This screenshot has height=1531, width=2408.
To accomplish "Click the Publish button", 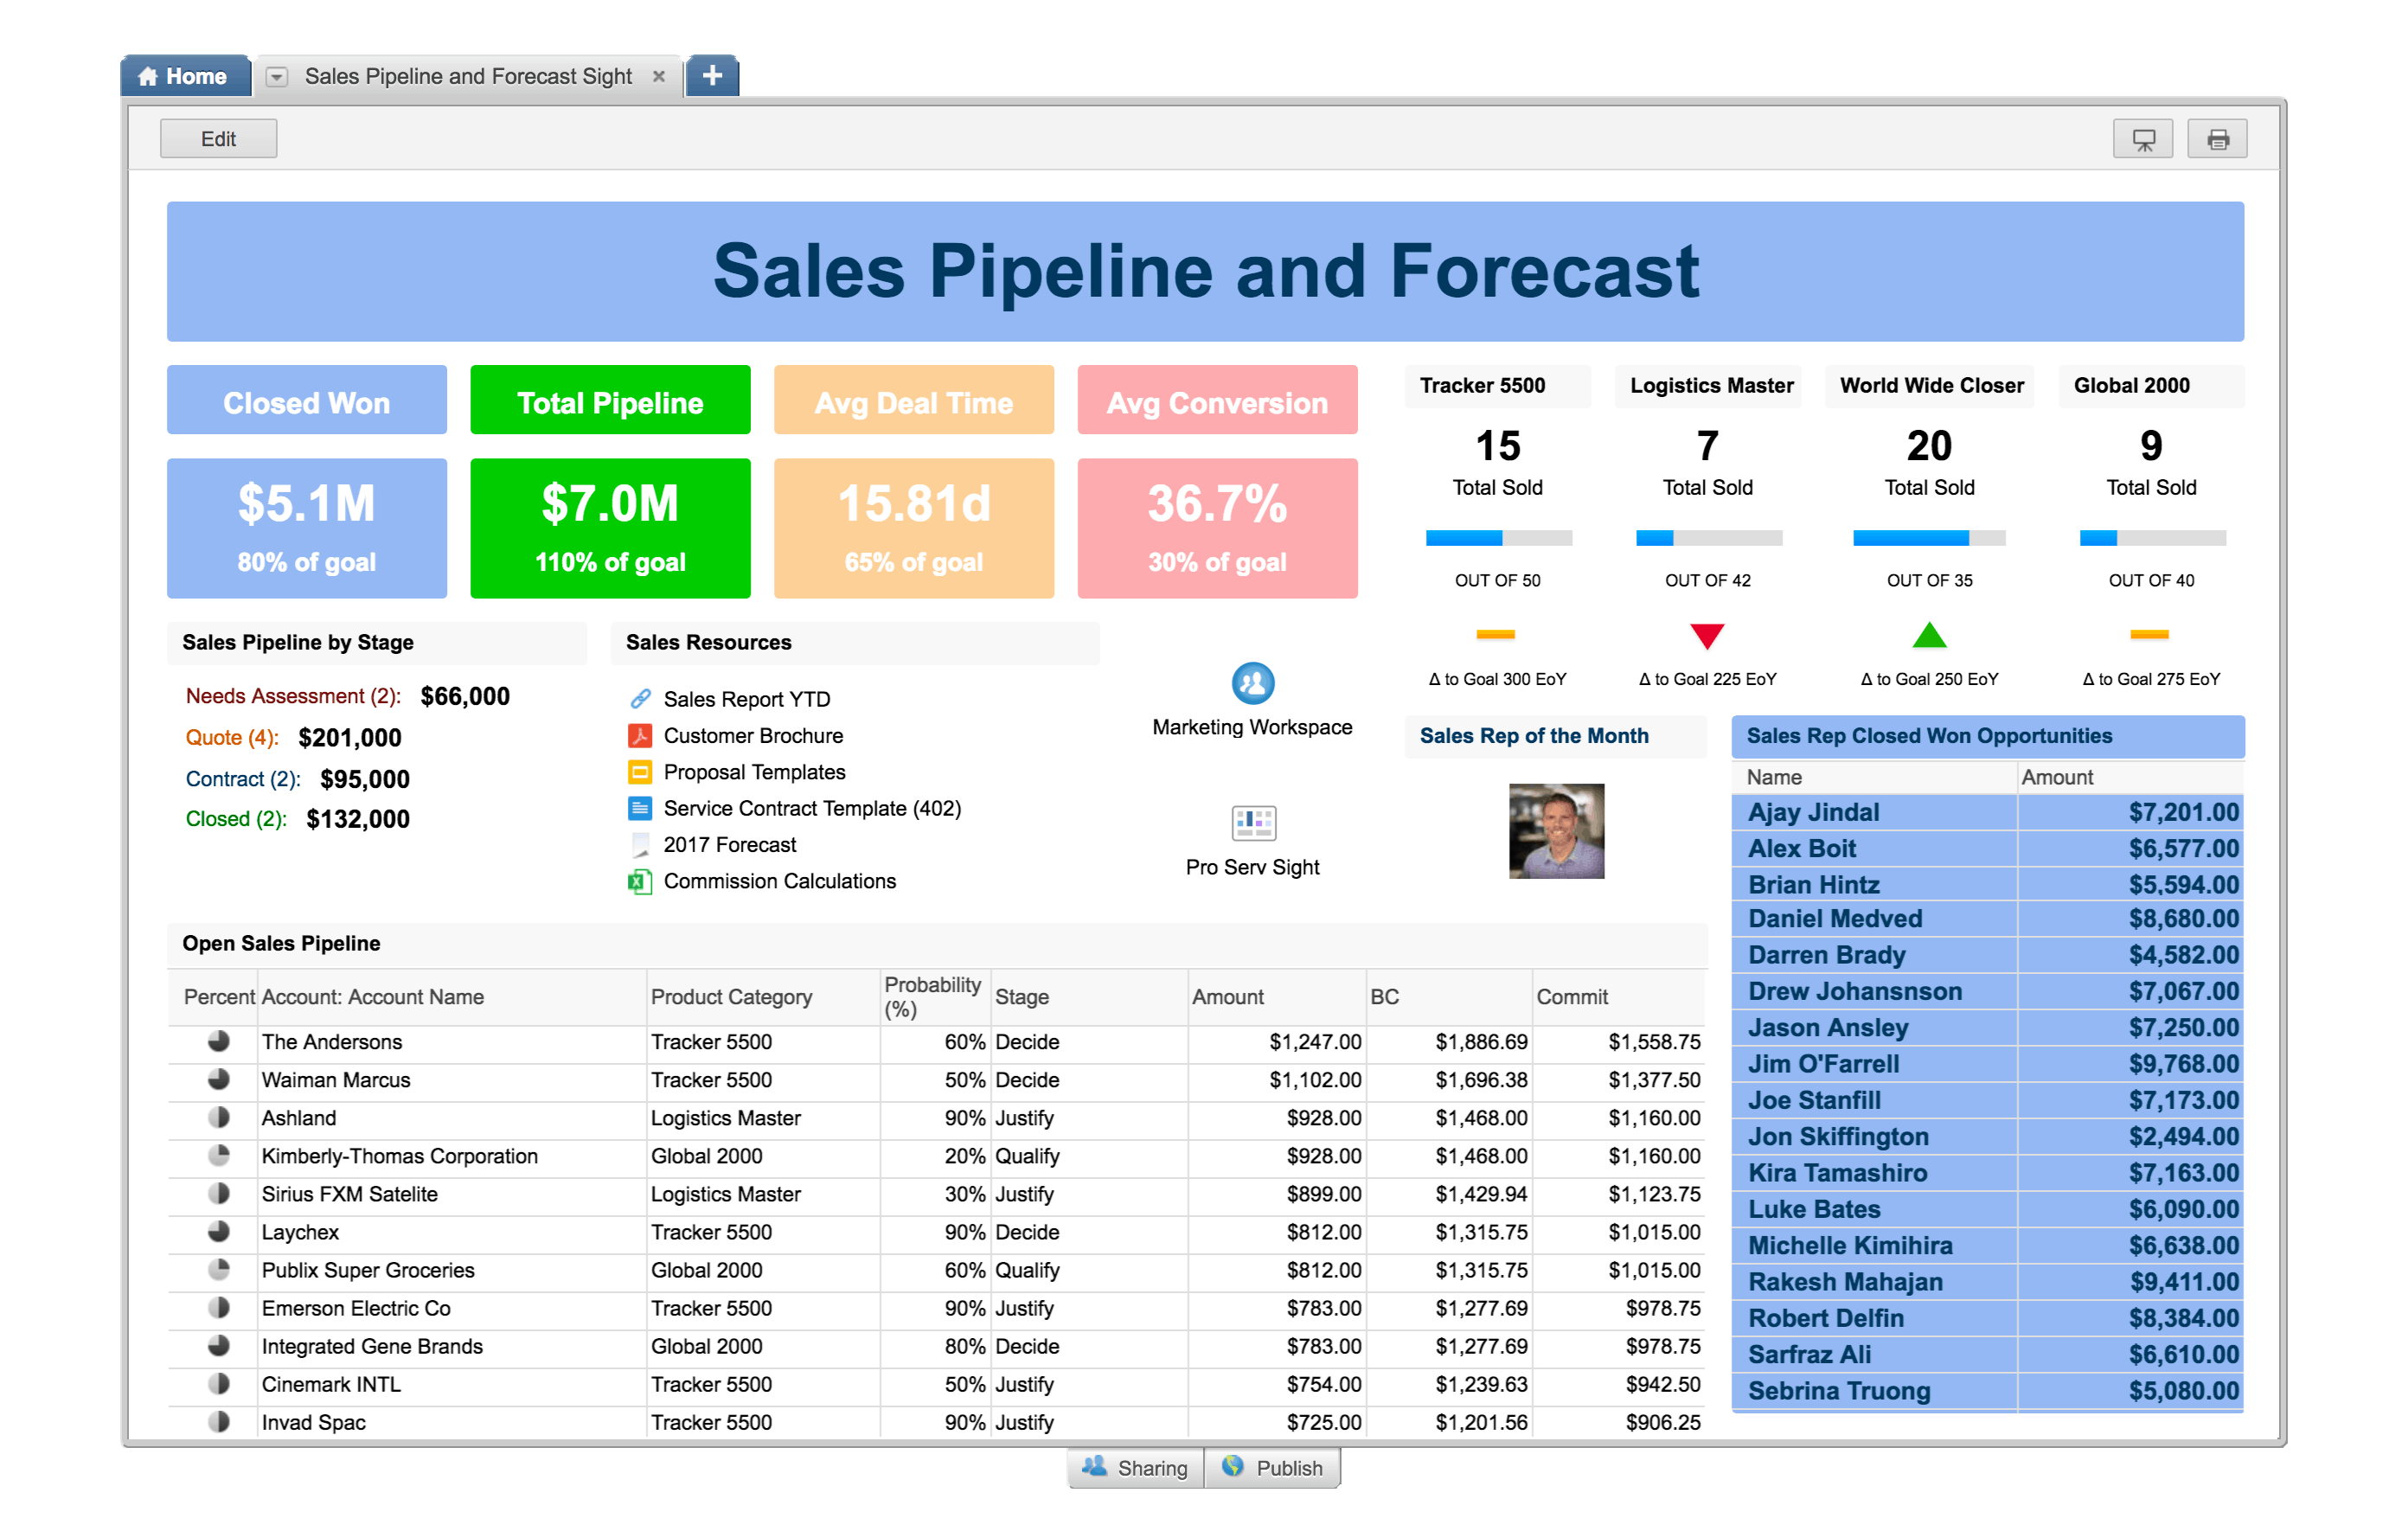I will (1272, 1467).
